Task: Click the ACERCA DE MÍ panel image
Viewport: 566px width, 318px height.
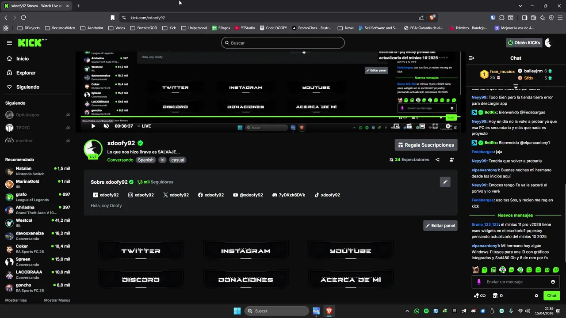Action: pos(350,279)
